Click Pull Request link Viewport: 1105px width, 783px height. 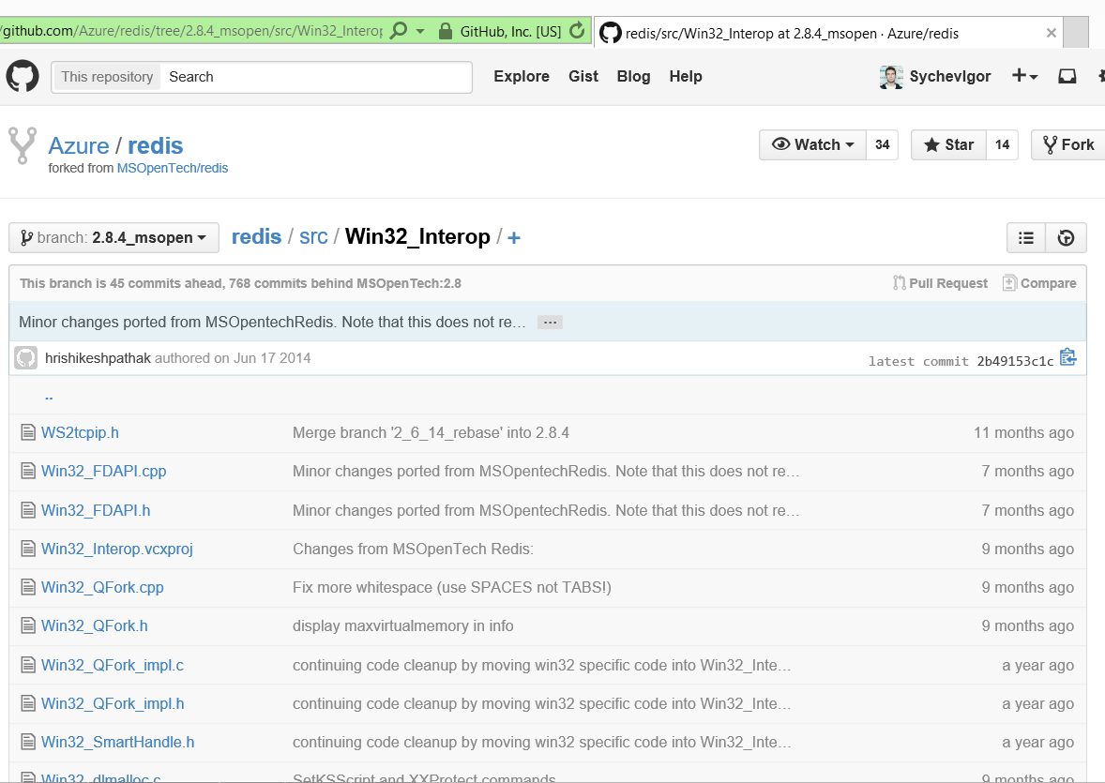pyautogui.click(x=940, y=283)
